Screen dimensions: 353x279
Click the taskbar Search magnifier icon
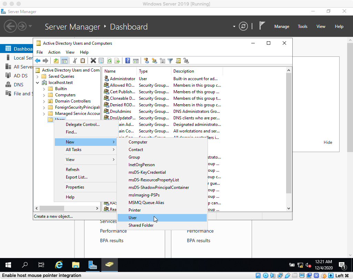click(25, 265)
